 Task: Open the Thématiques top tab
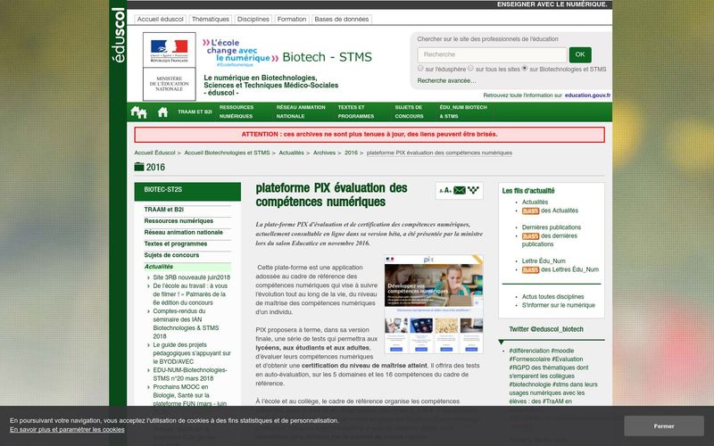tap(211, 19)
